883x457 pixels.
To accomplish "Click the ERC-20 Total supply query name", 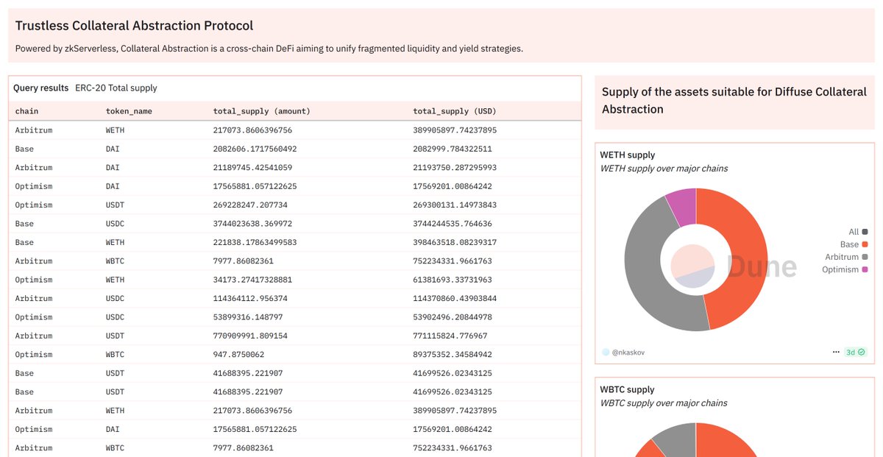I will click(x=116, y=88).
